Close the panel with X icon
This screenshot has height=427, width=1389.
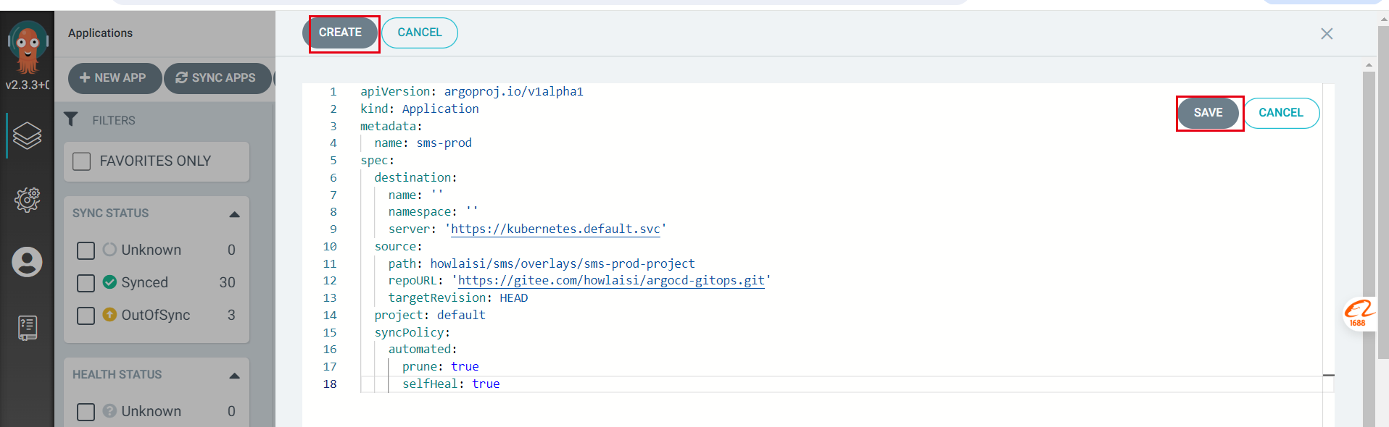tap(1327, 34)
